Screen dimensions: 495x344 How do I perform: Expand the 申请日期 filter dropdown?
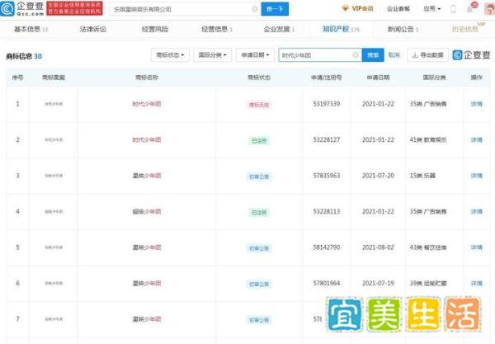(255, 55)
